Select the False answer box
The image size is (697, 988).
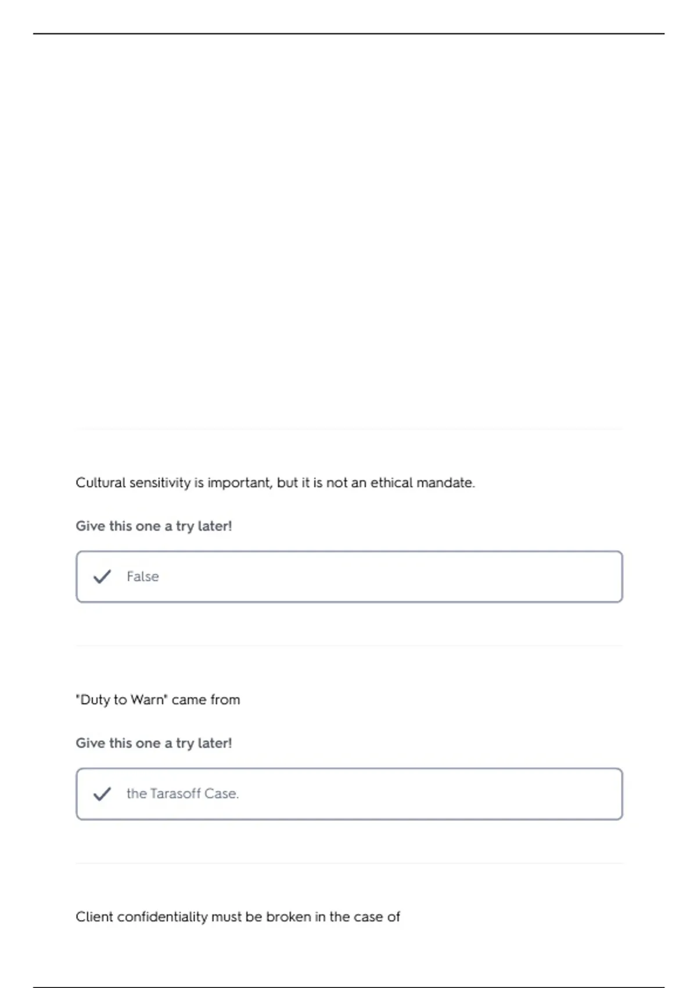coord(349,577)
